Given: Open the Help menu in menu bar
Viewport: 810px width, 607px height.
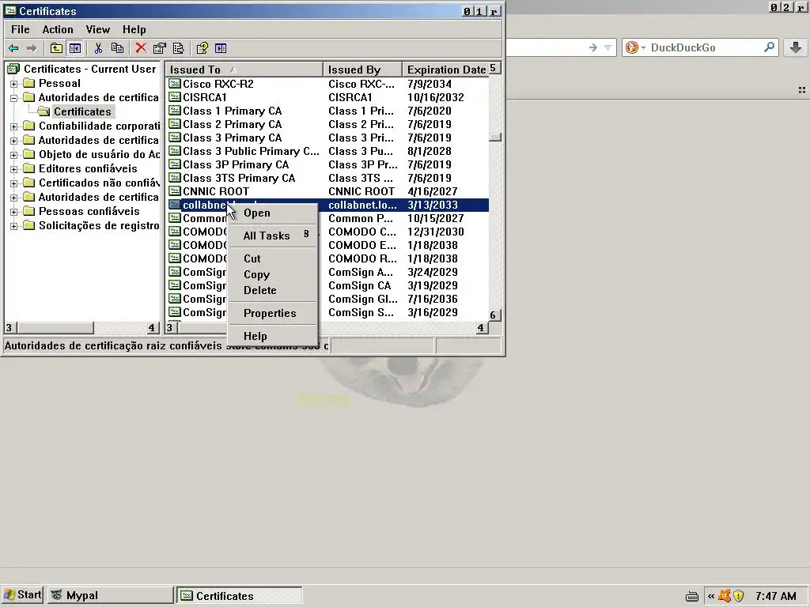Looking at the screenshot, I should (x=134, y=29).
